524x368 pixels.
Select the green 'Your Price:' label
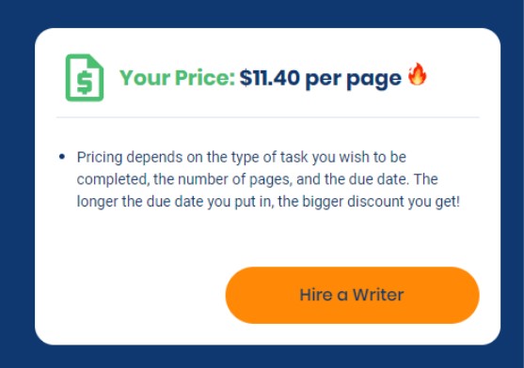(178, 78)
